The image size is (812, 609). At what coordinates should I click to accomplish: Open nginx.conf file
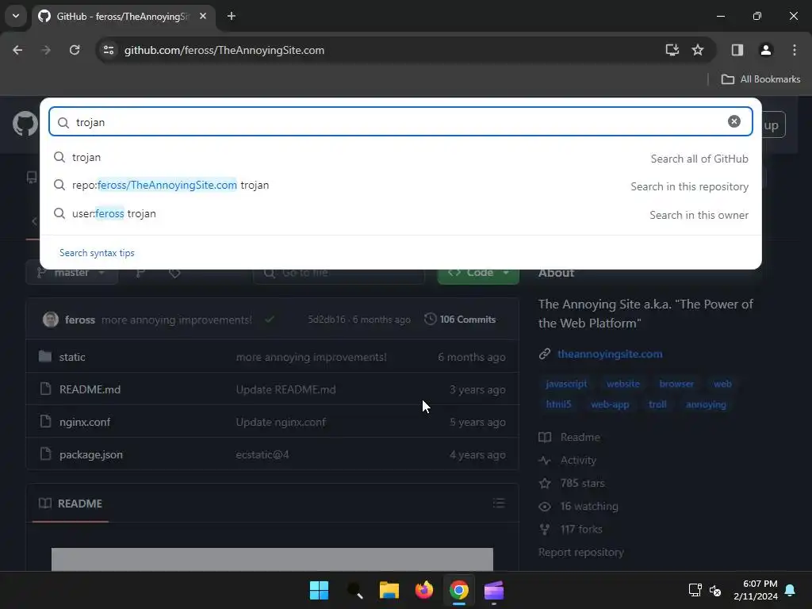(85, 422)
